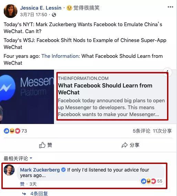The height and width of the screenshot is (196, 177).
Task: Click Jessica E. Lessin's profile picture
Action: pos(11,11)
